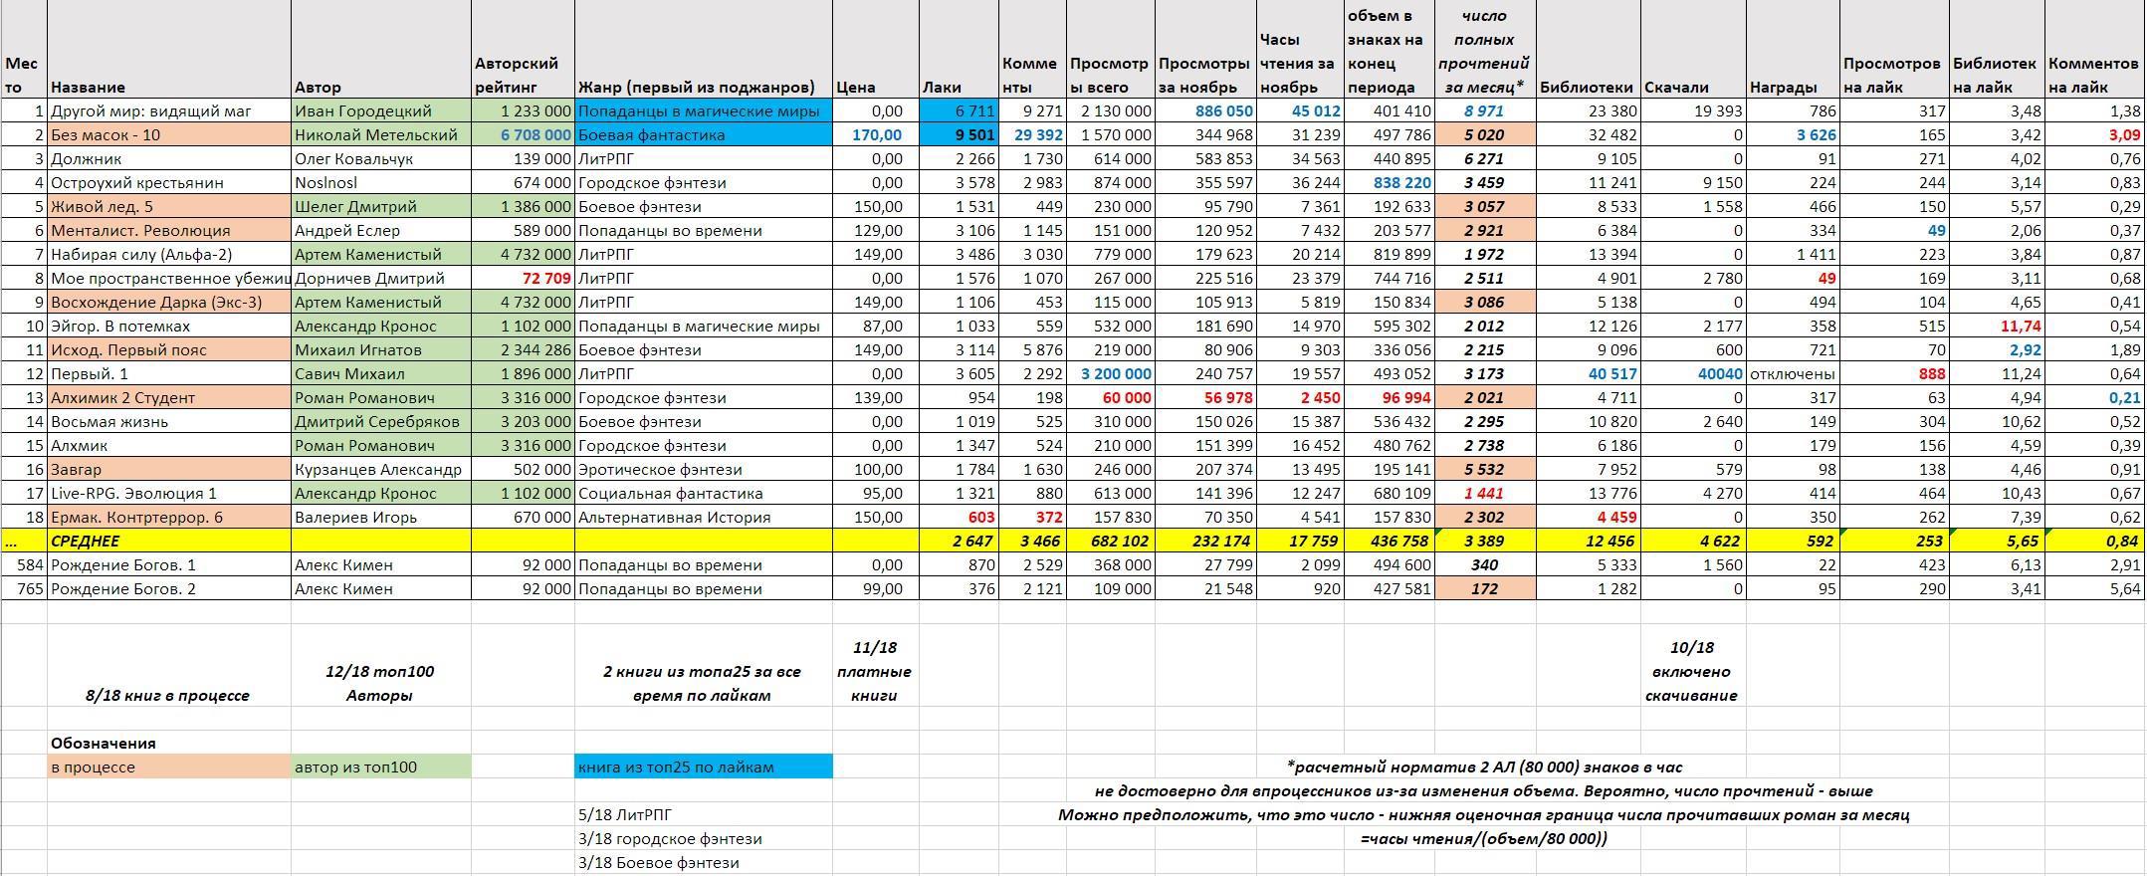The image size is (2147, 876).
Task: Select the "Эротическое фэнтези" genre cell
Action: pos(703,470)
